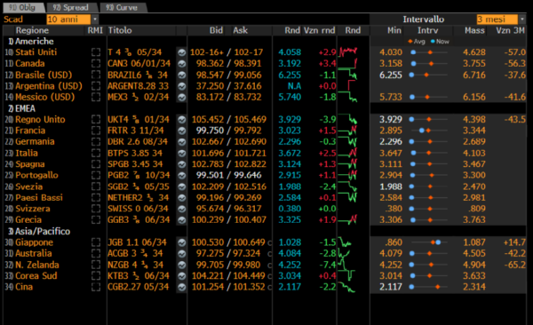Select Paesi Bassi ask price 99.269
The width and height of the screenshot is (533, 325).
(x=248, y=198)
